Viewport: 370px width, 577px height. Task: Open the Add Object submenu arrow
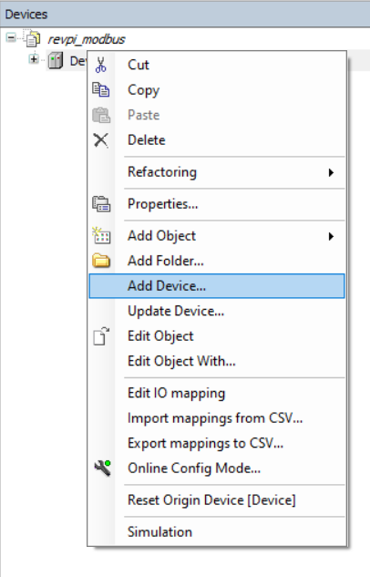[x=331, y=236]
